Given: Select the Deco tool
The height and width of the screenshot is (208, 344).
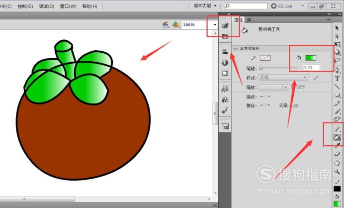Looking at the screenshot, I should pyautogui.click(x=337, y=119).
